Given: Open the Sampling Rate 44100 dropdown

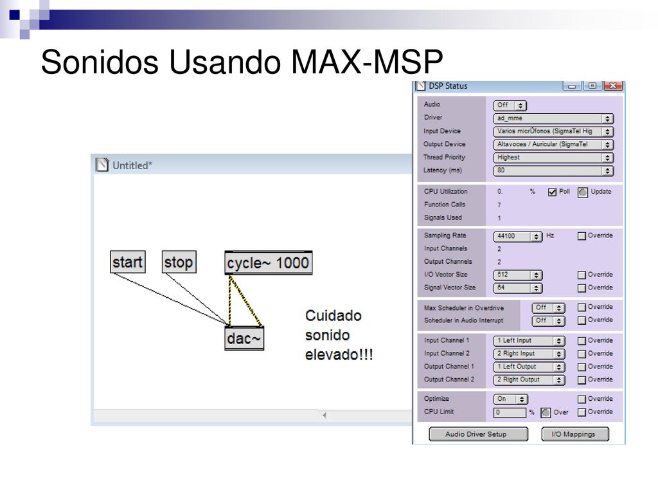Looking at the screenshot, I should click(x=518, y=237).
